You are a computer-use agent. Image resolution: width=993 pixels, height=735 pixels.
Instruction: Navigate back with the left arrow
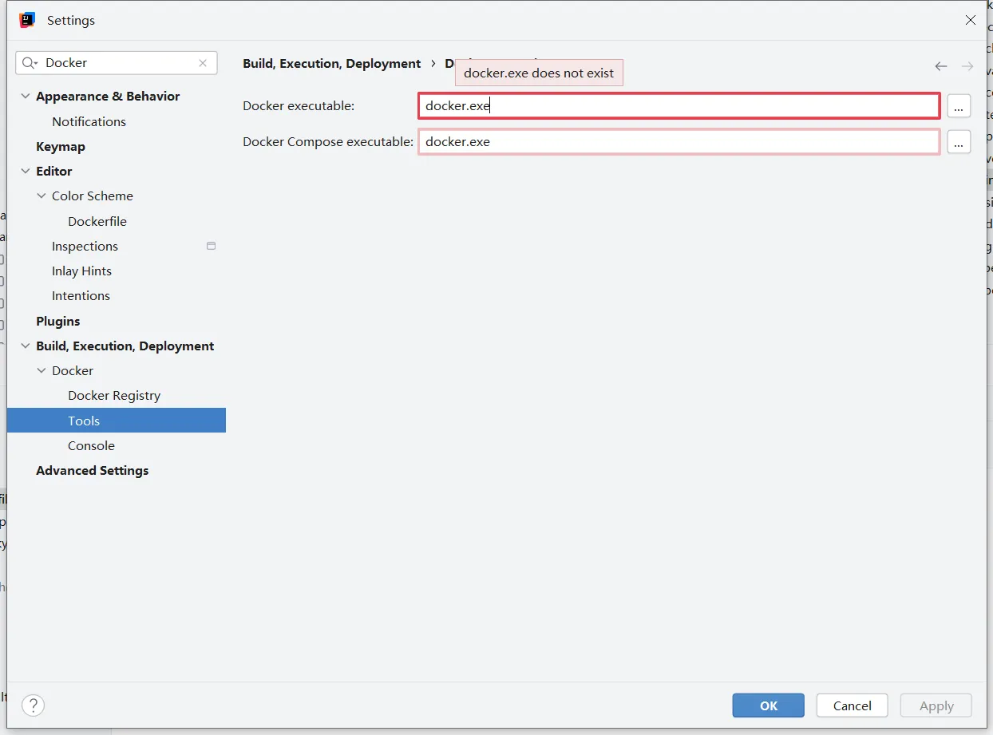[941, 66]
